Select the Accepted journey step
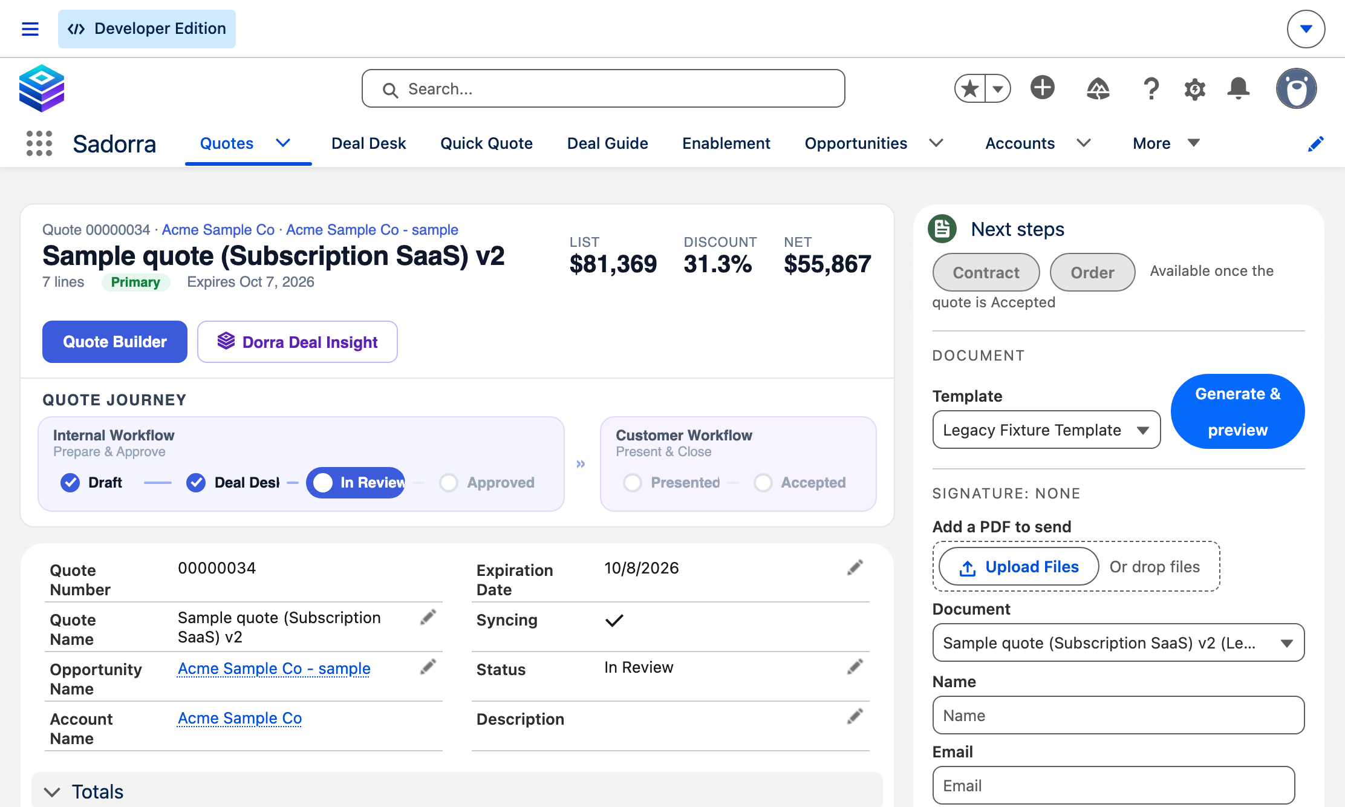Image resolution: width=1345 pixels, height=807 pixels. point(800,483)
